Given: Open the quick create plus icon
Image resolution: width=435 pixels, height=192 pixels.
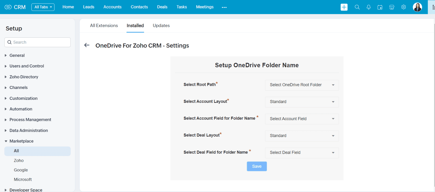Looking at the screenshot, I should tap(344, 7).
